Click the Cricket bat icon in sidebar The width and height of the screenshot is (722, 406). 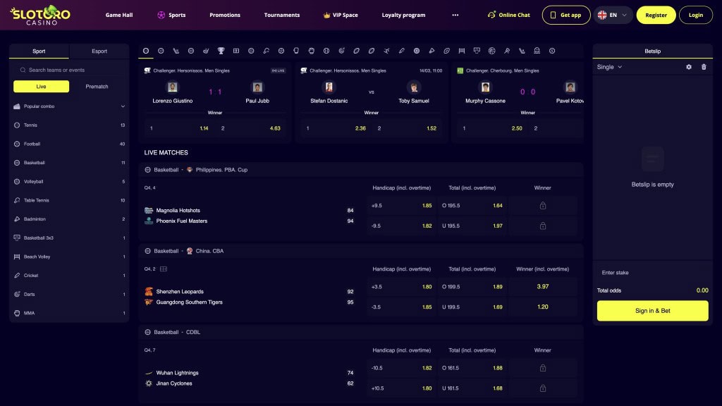pos(17,276)
